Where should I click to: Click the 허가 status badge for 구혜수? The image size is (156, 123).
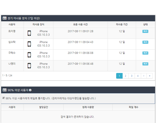(145, 53)
